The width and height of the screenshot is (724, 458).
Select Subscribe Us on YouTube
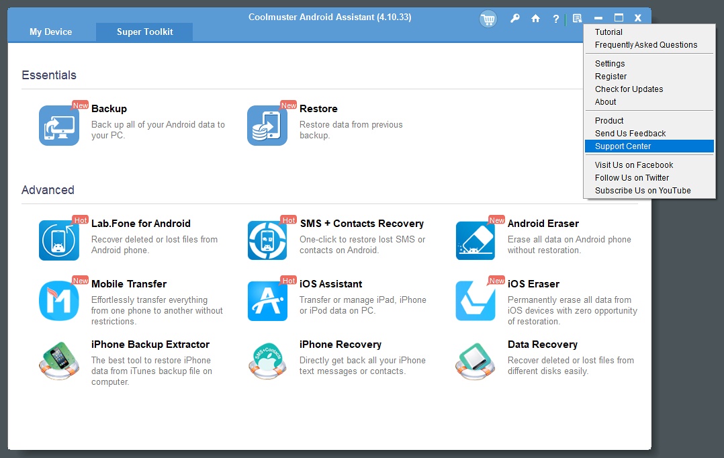(649, 191)
